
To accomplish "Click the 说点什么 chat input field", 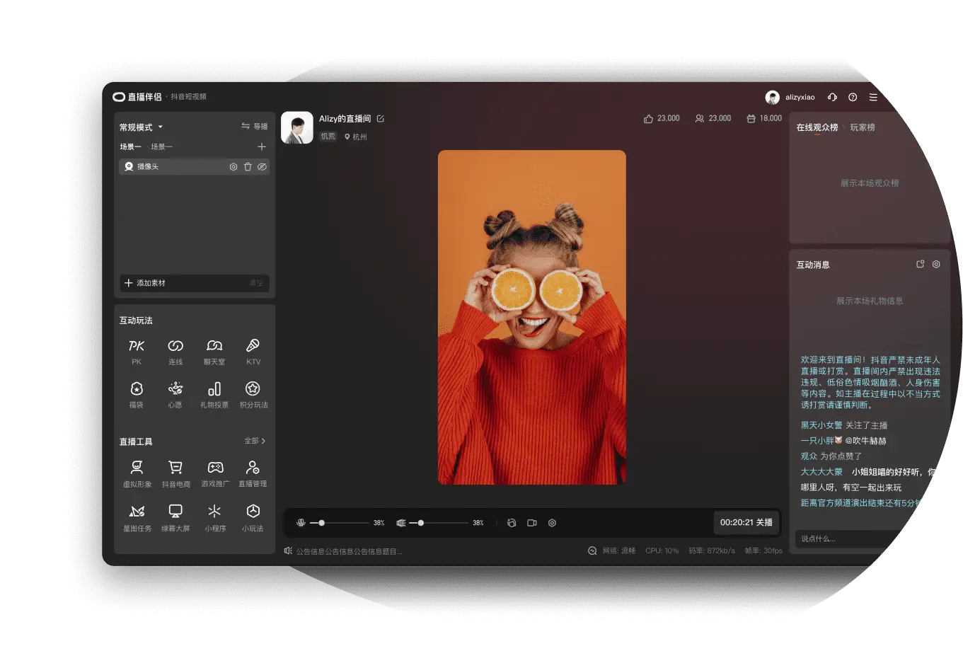I will click(838, 539).
